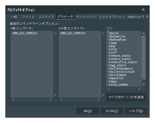This screenshot has width=155, height=123.
Task: Click the -lvorbis_static linker entry
Action: pyautogui.click(x=119, y=59)
